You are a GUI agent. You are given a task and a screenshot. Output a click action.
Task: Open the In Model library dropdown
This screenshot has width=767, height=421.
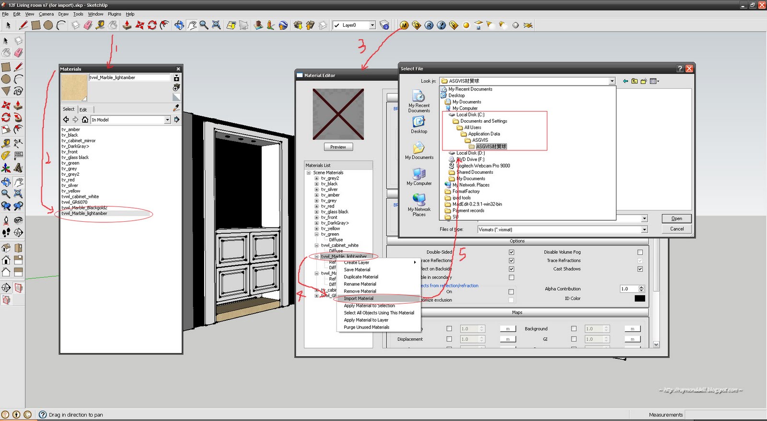point(167,120)
